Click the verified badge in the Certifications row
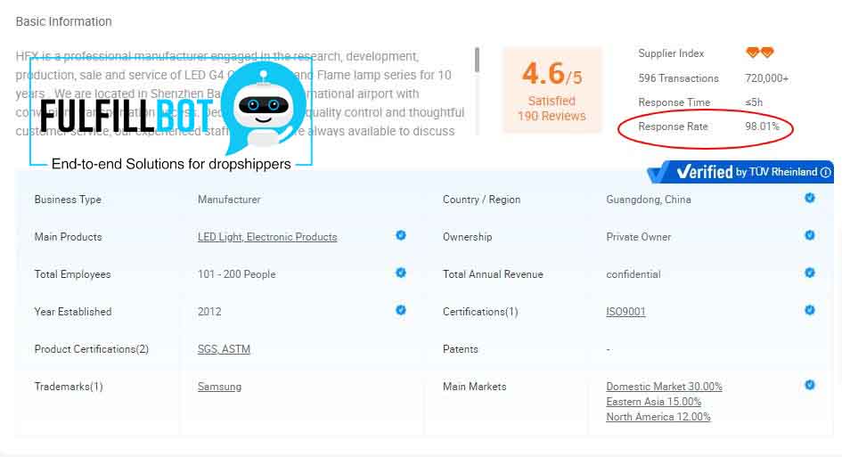The width and height of the screenshot is (842, 457). click(x=810, y=310)
